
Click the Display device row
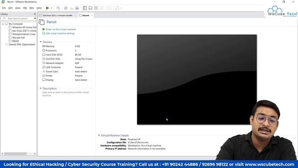[x=68, y=80]
